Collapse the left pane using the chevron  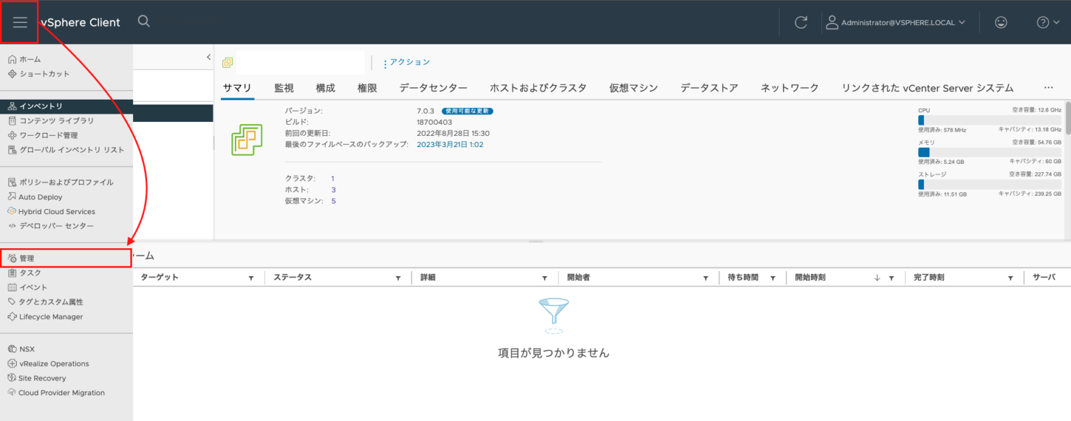click(208, 56)
